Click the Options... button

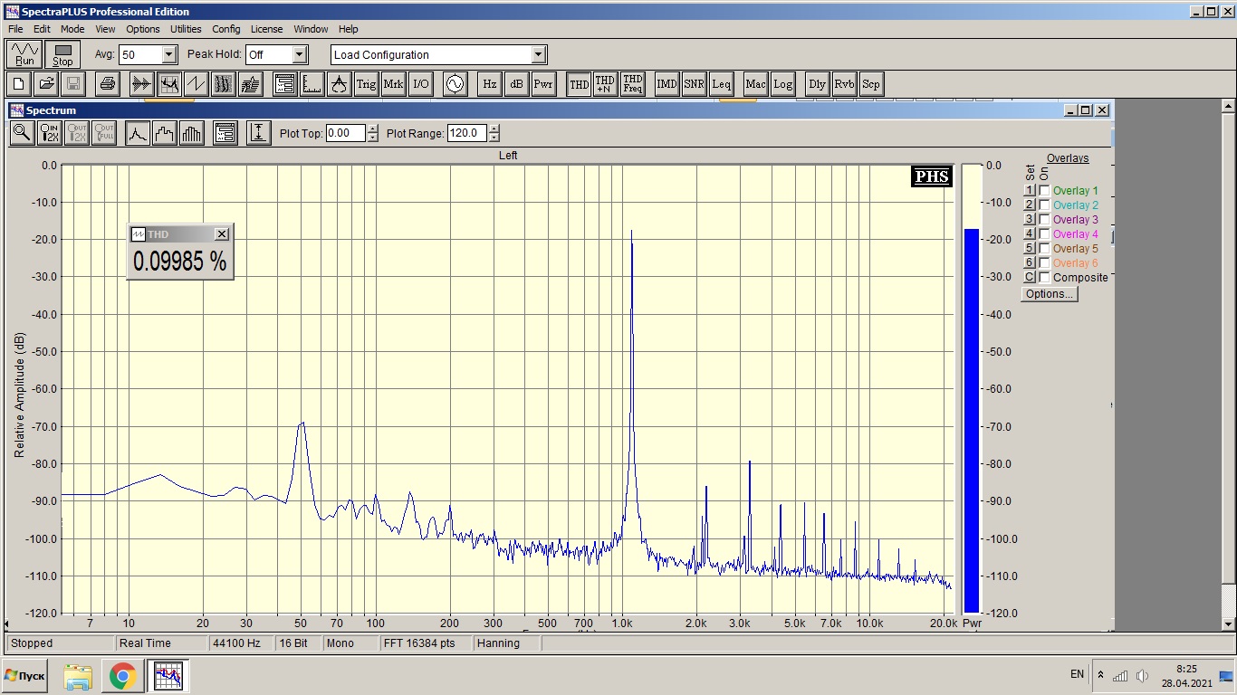[1050, 294]
